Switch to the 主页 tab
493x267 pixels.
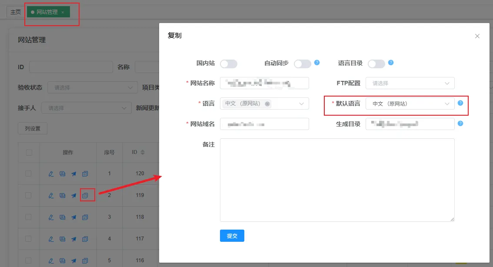[16, 12]
